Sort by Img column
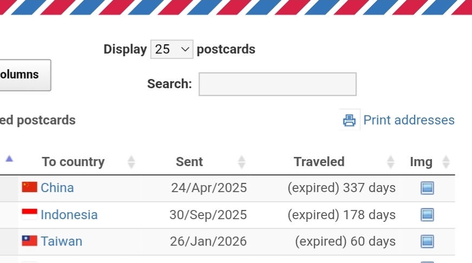Image resolution: width=472 pixels, height=263 pixels. tap(421, 162)
